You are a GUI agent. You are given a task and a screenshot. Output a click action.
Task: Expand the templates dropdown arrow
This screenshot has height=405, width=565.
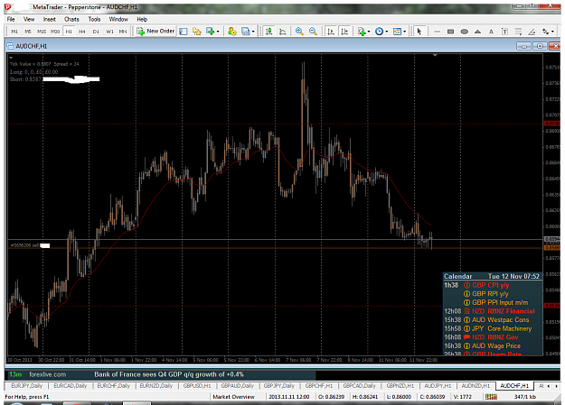405,32
